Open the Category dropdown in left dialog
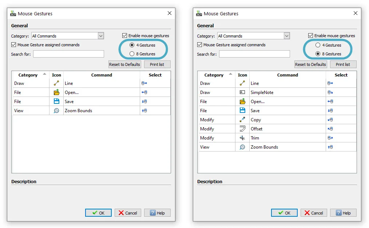Screen dimensions: 369x228 pyautogui.click(x=101, y=36)
